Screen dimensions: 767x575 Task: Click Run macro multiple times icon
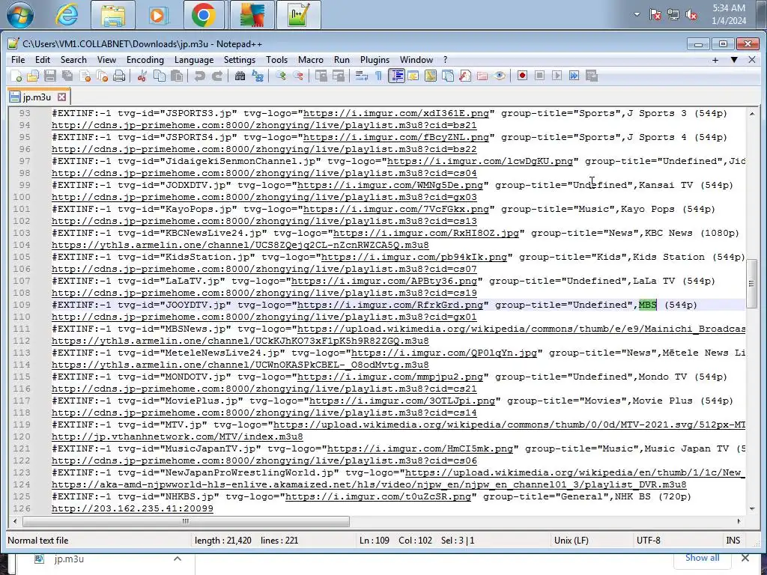[x=575, y=76]
